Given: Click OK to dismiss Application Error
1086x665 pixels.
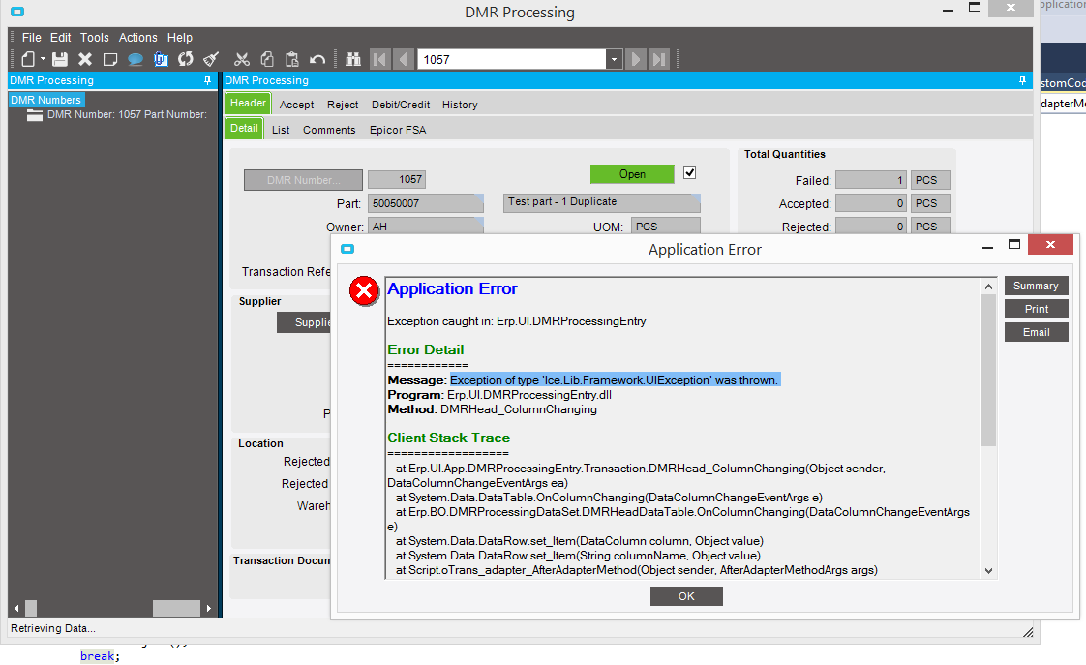Looking at the screenshot, I should tap(686, 596).
